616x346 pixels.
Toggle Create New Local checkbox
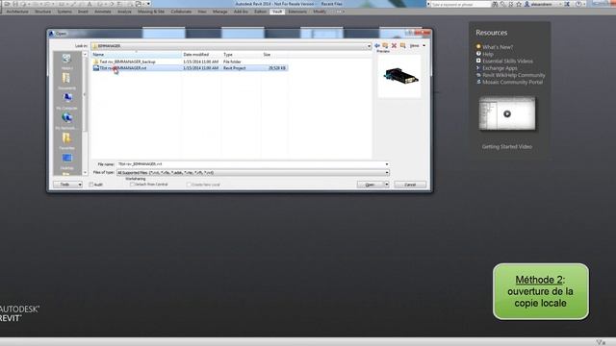click(189, 185)
